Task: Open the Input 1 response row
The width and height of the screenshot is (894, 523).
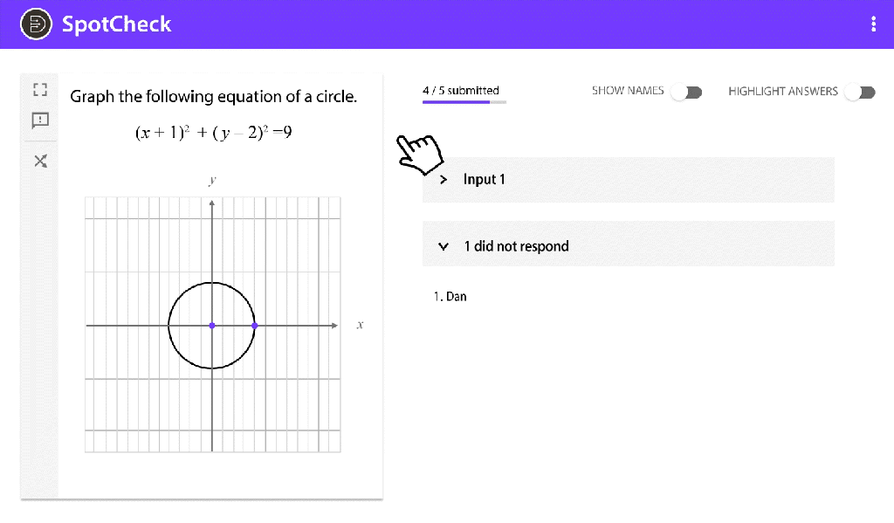Action: (629, 180)
